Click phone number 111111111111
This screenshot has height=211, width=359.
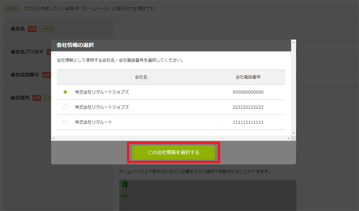click(x=248, y=122)
